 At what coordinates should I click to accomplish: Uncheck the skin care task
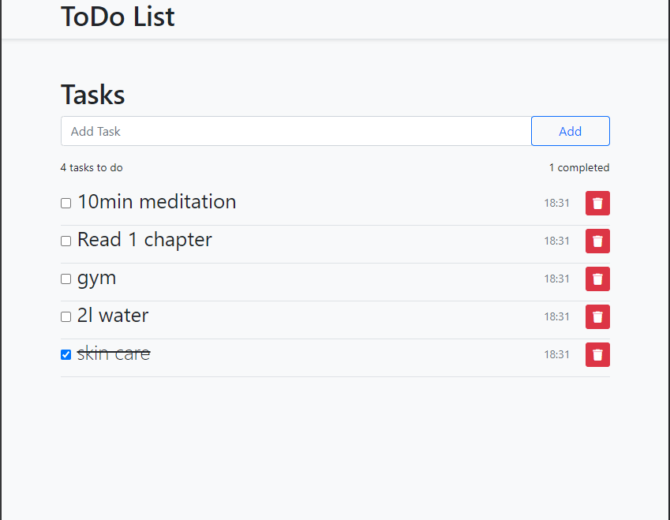pos(66,355)
